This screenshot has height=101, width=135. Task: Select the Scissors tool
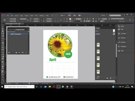point(3,52)
